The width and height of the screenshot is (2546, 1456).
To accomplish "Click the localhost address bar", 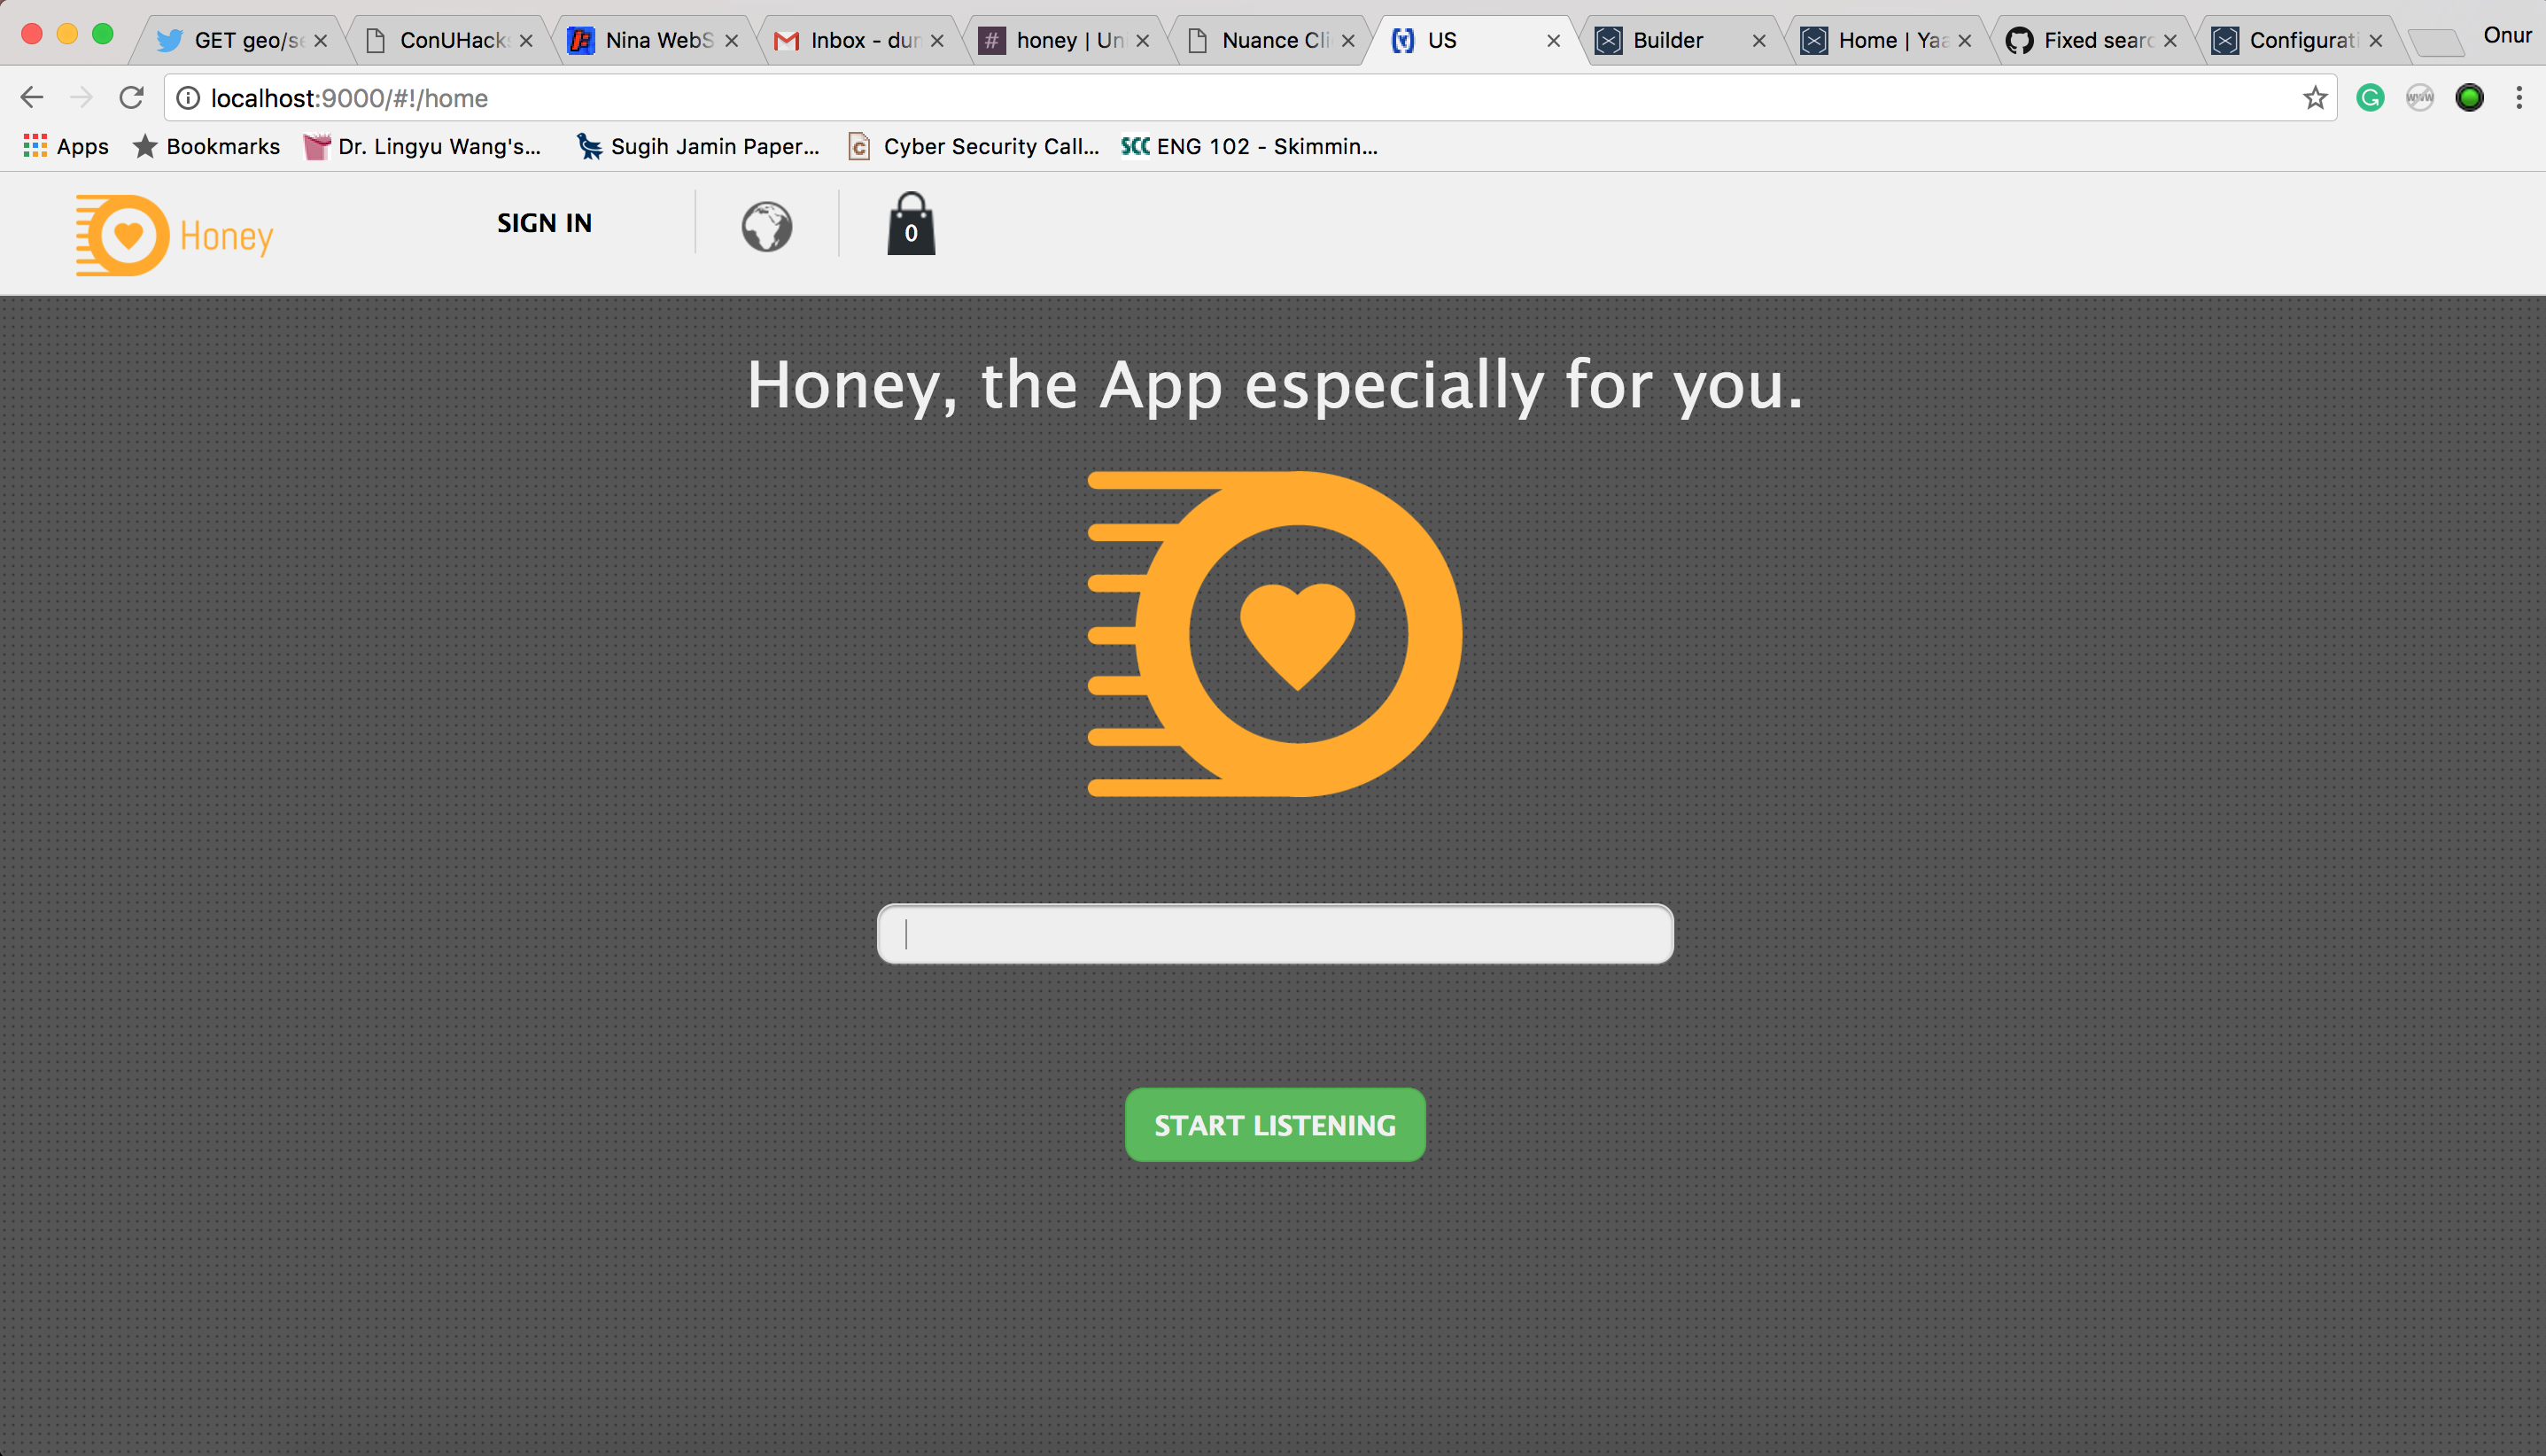I will [1200, 98].
